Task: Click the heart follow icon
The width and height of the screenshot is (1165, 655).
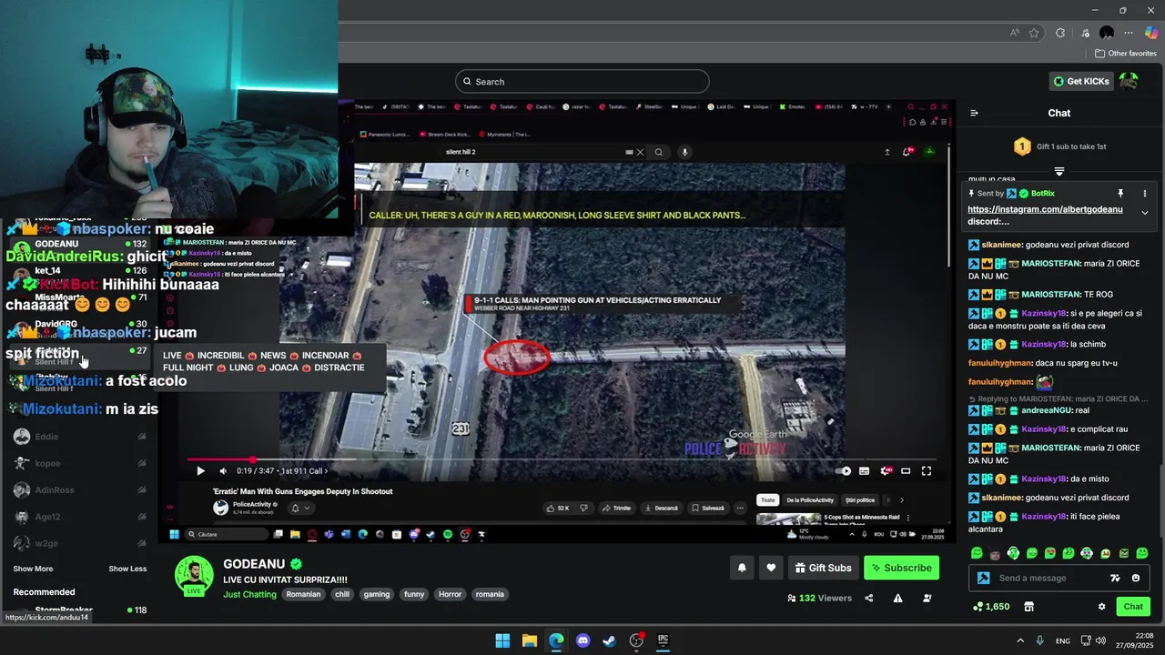Action: [771, 568]
